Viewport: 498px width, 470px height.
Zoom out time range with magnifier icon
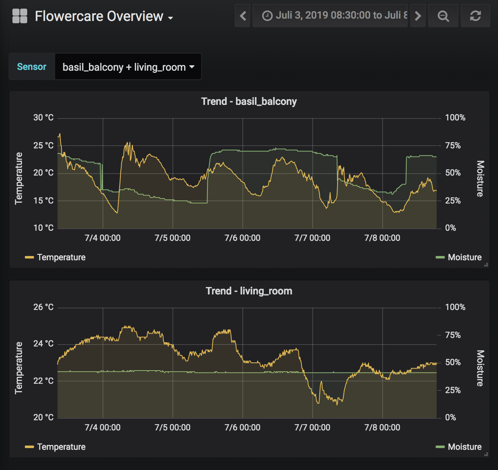pyautogui.click(x=443, y=16)
